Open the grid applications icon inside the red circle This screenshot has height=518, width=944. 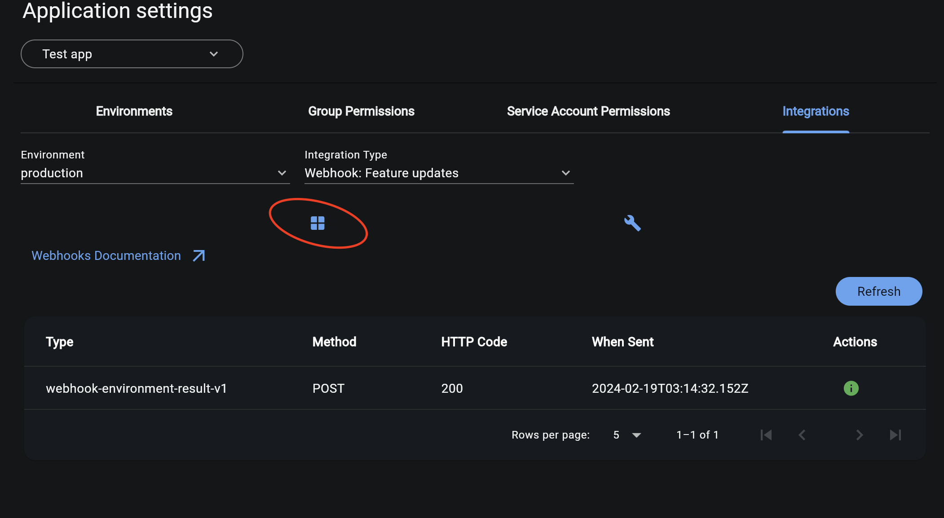[x=318, y=223]
